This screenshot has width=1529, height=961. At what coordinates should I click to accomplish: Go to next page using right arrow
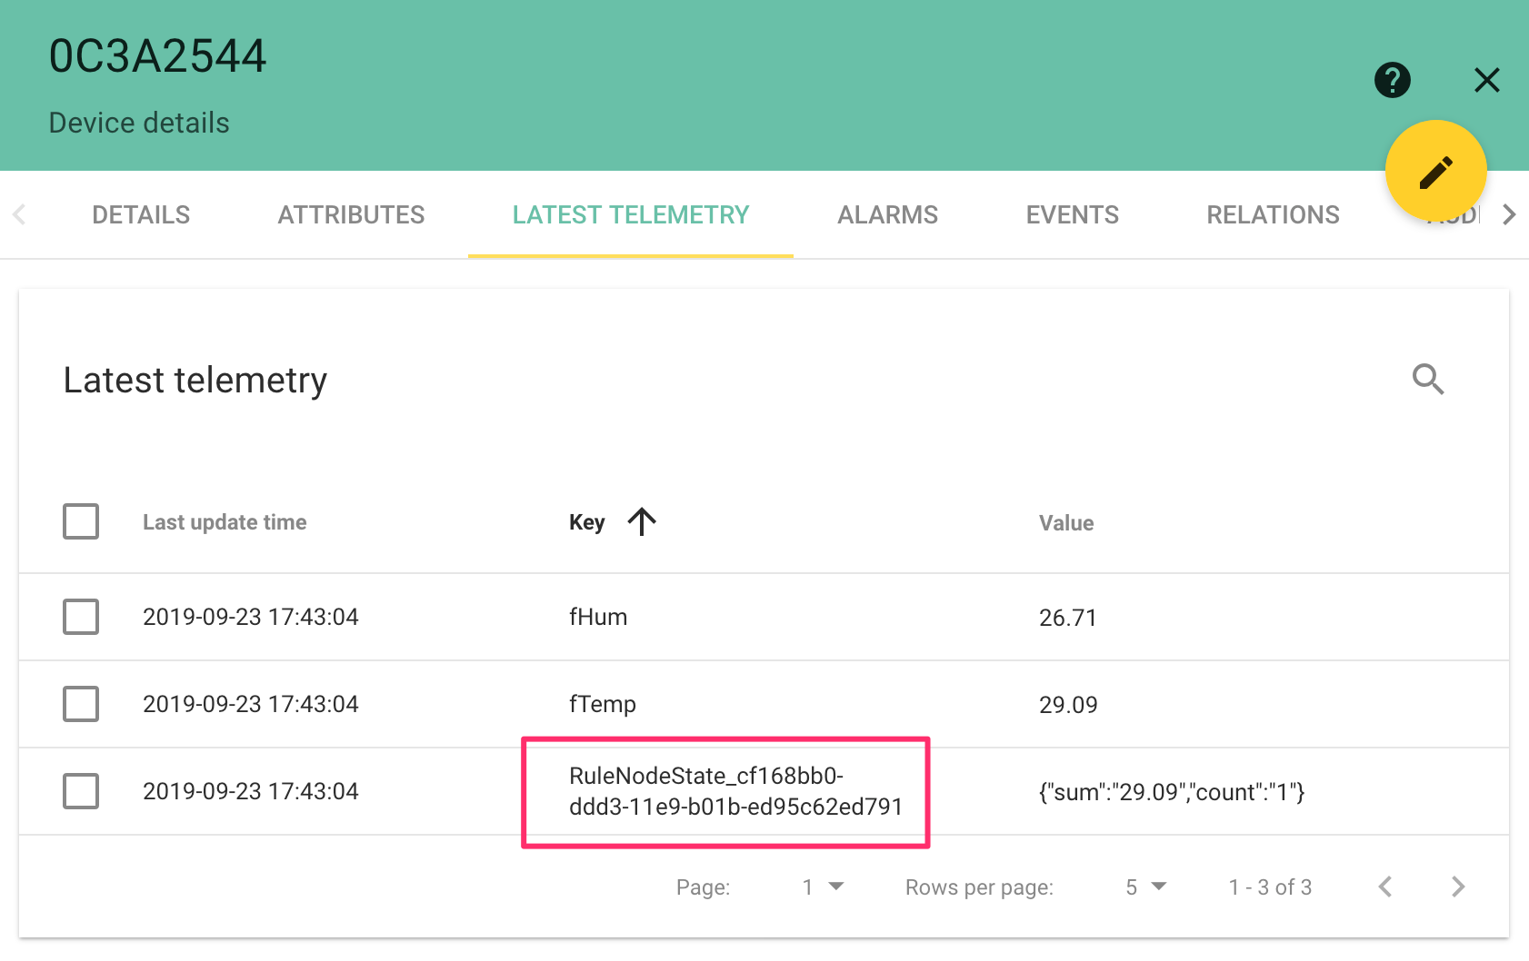1457,887
